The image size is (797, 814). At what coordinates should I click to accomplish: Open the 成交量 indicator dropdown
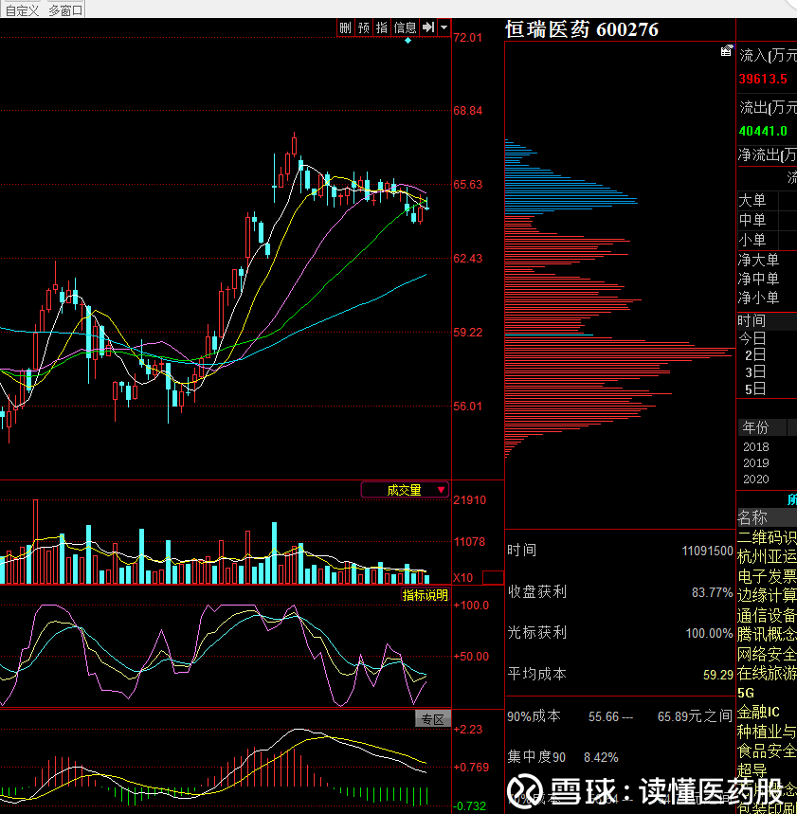point(405,490)
